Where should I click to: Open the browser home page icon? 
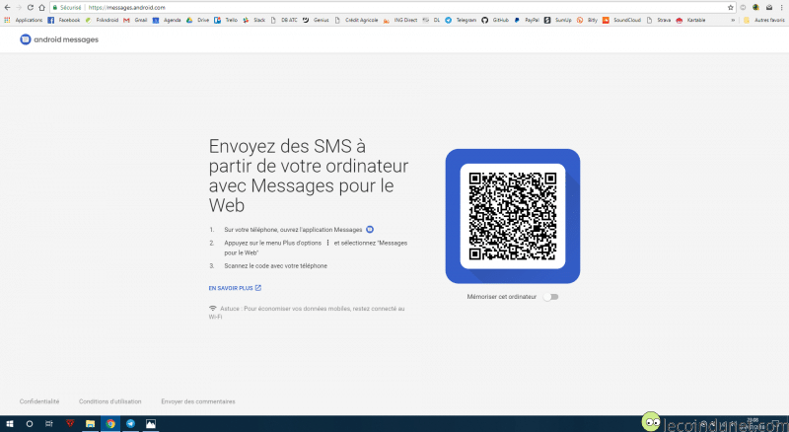[41, 8]
